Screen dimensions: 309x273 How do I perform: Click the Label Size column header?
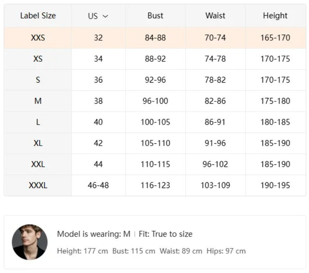[x=38, y=16]
